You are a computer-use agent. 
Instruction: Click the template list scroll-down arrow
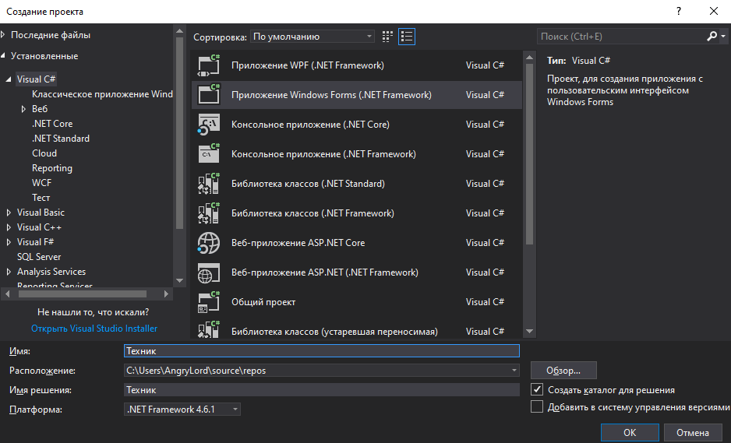point(529,331)
